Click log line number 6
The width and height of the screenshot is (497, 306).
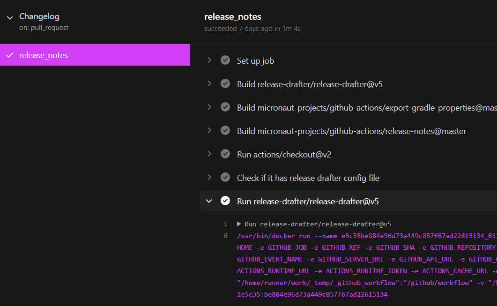click(226, 236)
